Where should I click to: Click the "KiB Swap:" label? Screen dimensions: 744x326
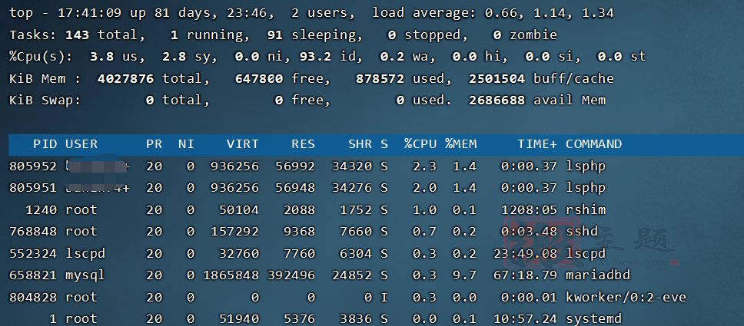(45, 100)
